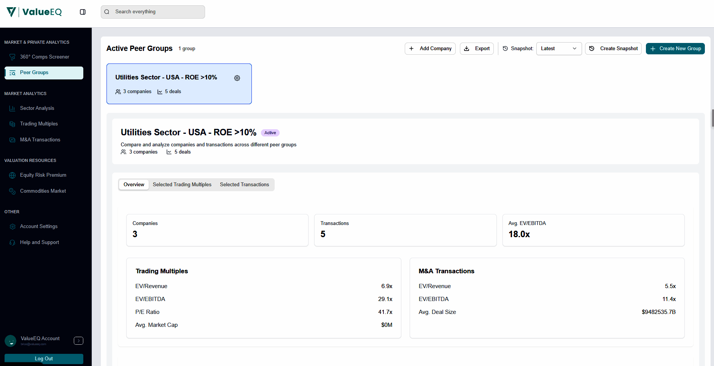
Task: Click the Search everything field
Action: [153, 12]
